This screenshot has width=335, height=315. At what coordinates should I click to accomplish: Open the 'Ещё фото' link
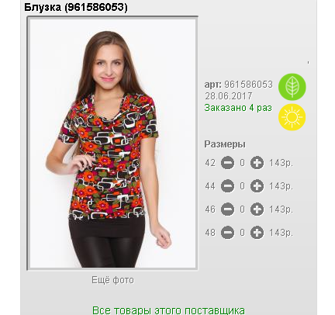(113, 280)
